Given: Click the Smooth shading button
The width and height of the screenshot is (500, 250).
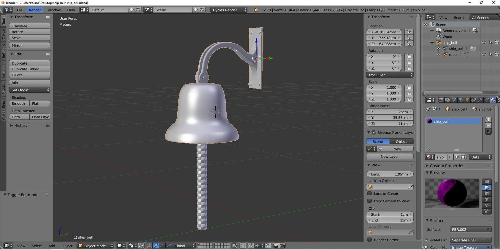Looking at the screenshot, I should (x=19, y=103).
